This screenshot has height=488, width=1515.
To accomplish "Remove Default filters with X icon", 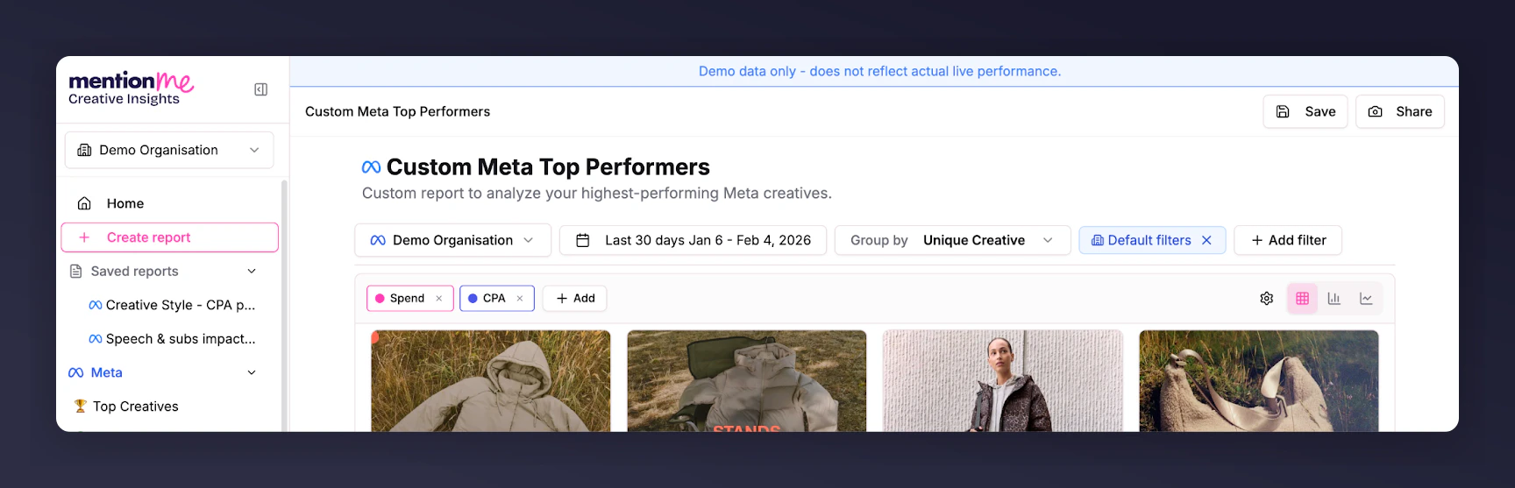I will point(1206,240).
